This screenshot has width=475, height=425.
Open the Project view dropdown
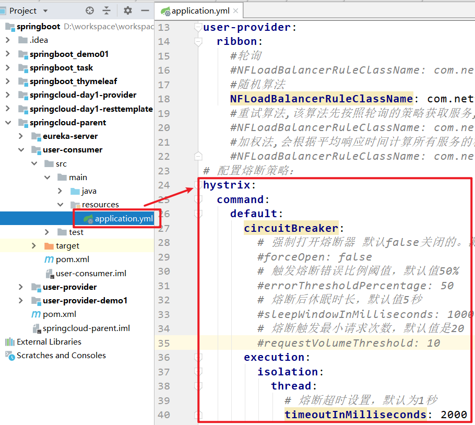45,10
